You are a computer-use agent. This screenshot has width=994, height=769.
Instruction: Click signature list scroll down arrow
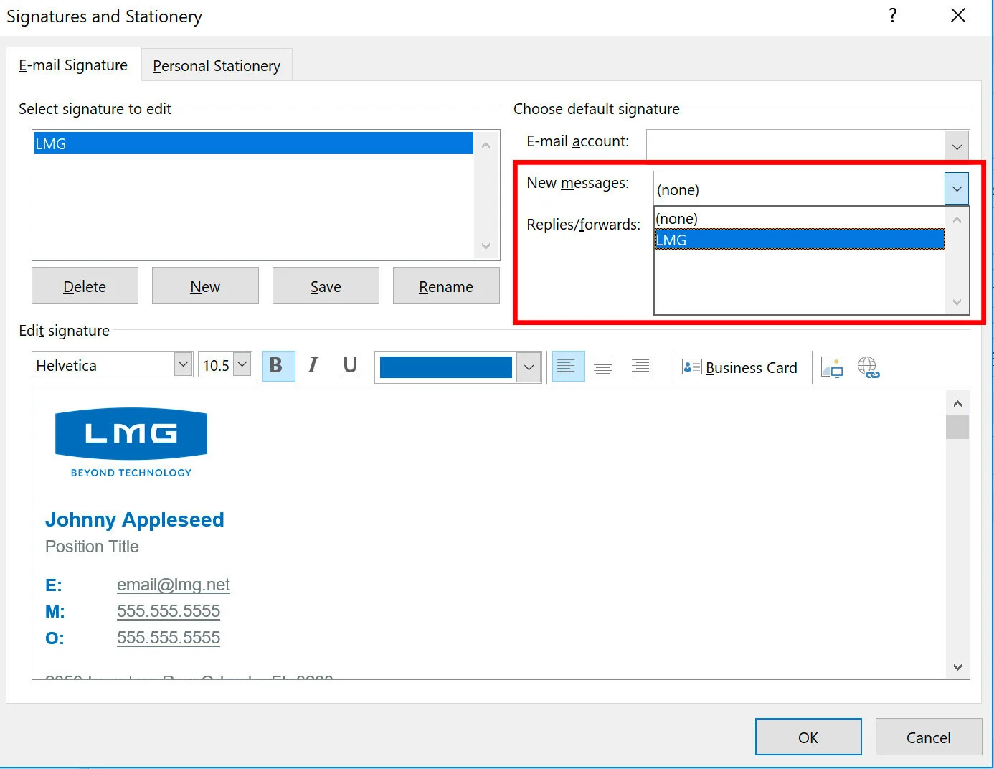point(486,246)
